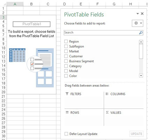Viewport: 148px width, 140px height.
Task: Click the field list scrollbar thumb
Action: point(141,51)
